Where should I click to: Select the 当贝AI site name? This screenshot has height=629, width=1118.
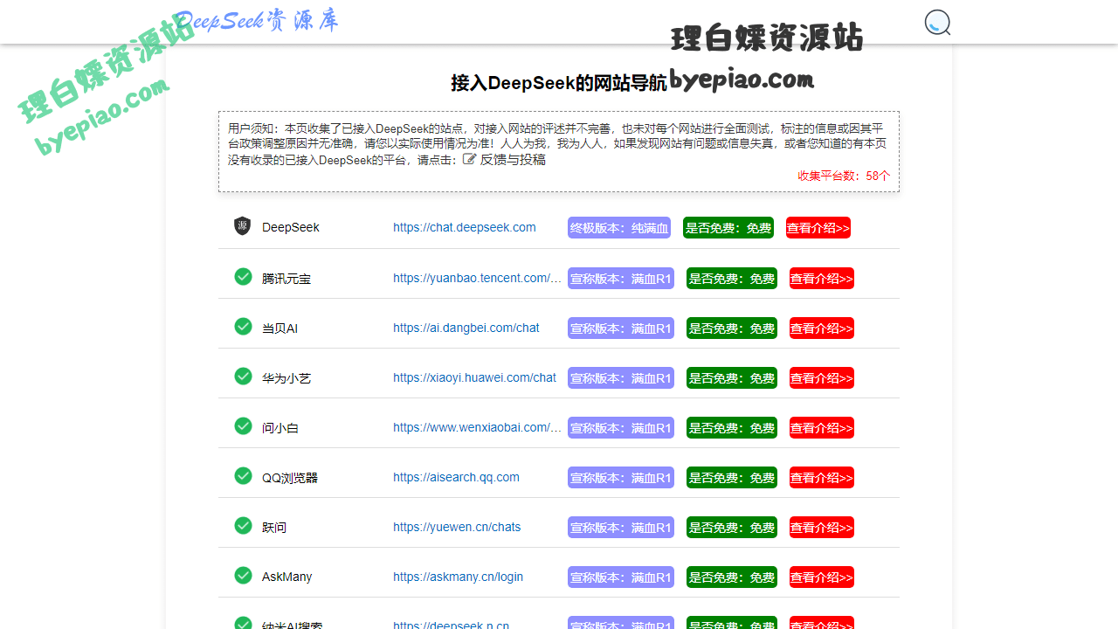pyautogui.click(x=280, y=328)
